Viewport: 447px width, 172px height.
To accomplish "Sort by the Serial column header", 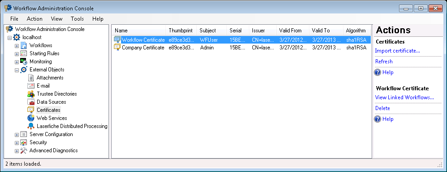I will coord(238,31).
